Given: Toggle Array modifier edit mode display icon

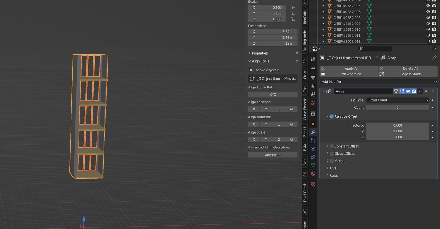Looking at the screenshot, I should [x=402, y=91].
